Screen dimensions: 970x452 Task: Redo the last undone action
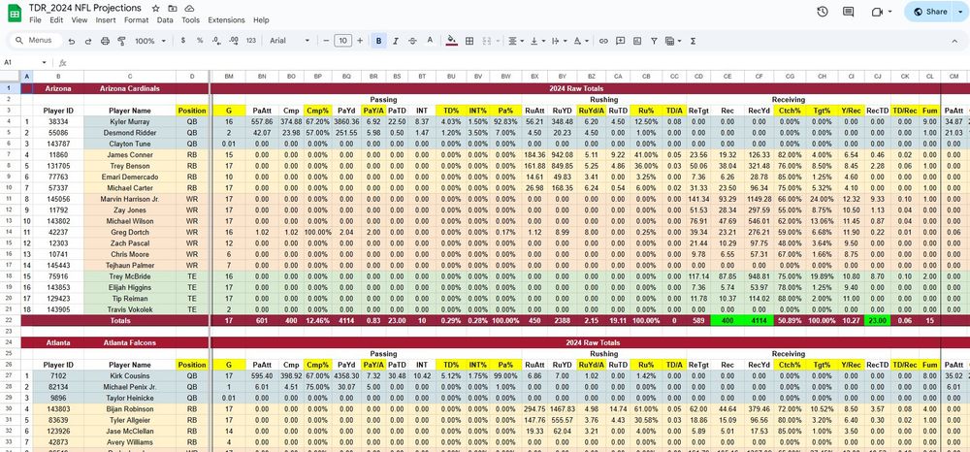[x=88, y=41]
